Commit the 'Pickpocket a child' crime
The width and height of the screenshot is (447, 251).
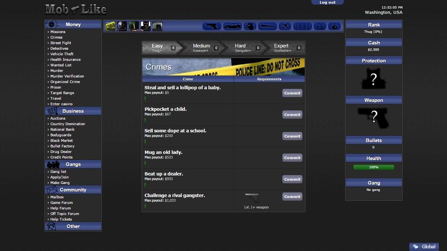pos(292,114)
